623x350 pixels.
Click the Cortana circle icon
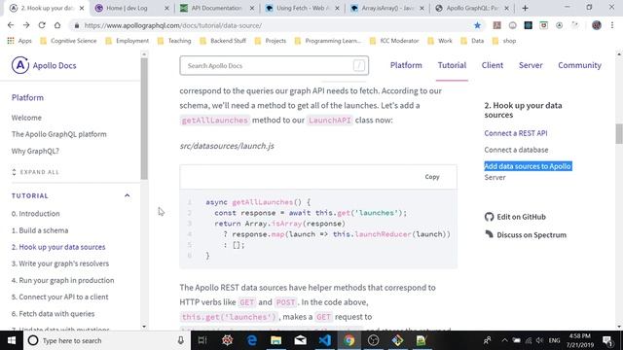coord(33,340)
